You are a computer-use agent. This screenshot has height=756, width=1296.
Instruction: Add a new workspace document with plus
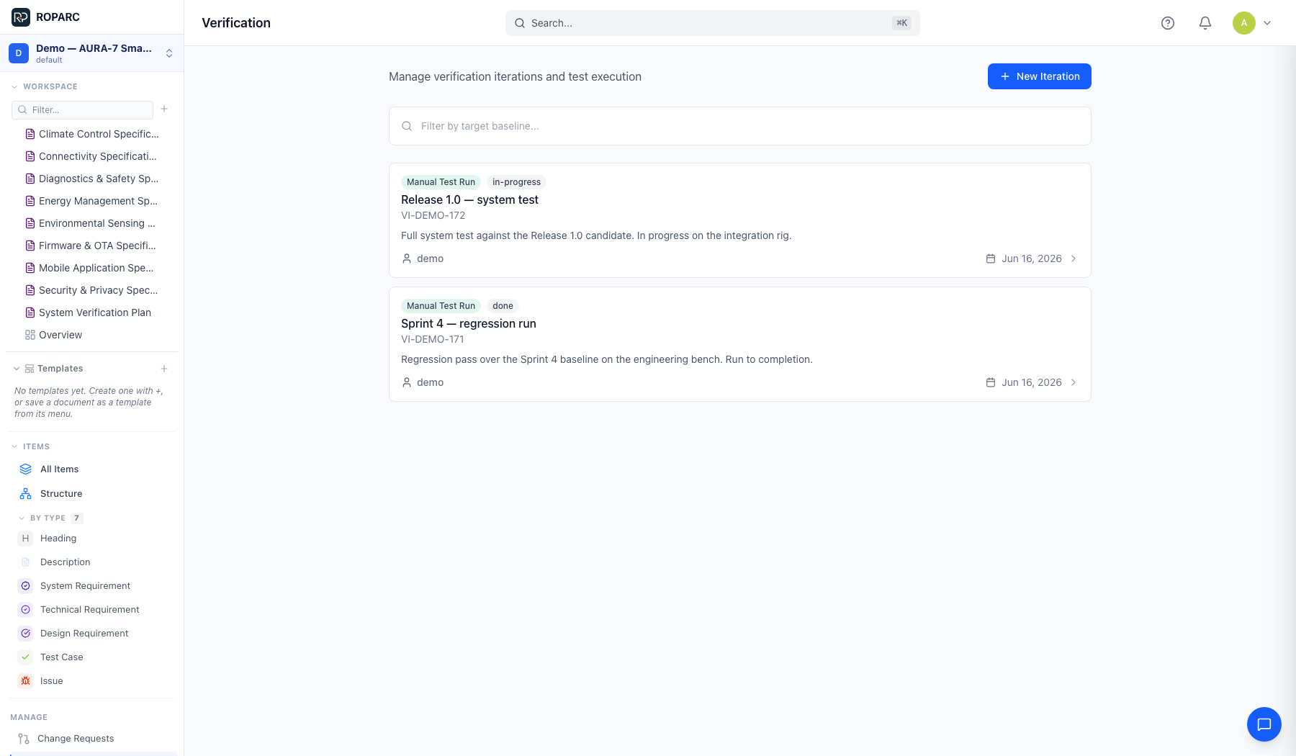(164, 109)
